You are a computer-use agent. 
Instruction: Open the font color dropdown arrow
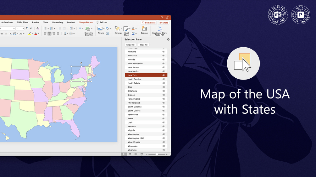[39, 34]
